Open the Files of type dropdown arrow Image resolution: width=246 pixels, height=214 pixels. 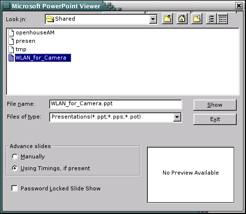[x=177, y=117]
